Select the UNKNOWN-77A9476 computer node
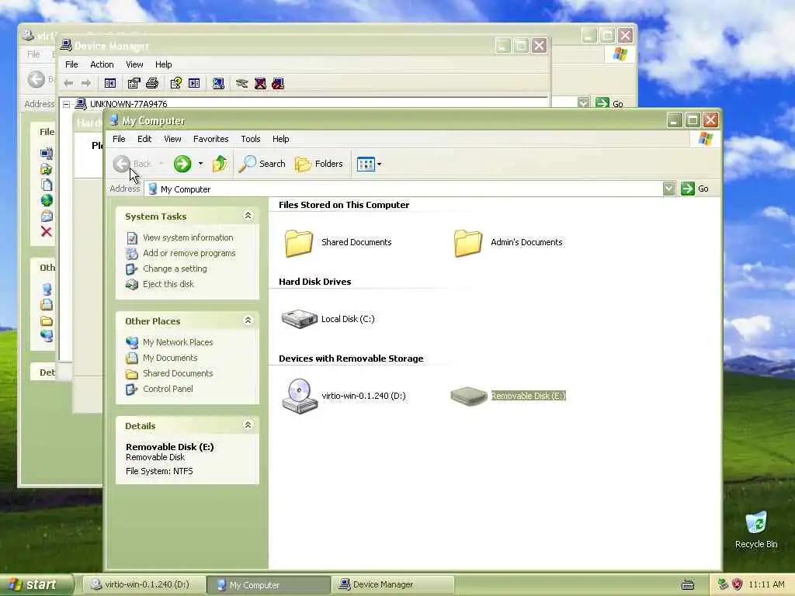Viewport: 795px width, 596px height. (x=128, y=104)
